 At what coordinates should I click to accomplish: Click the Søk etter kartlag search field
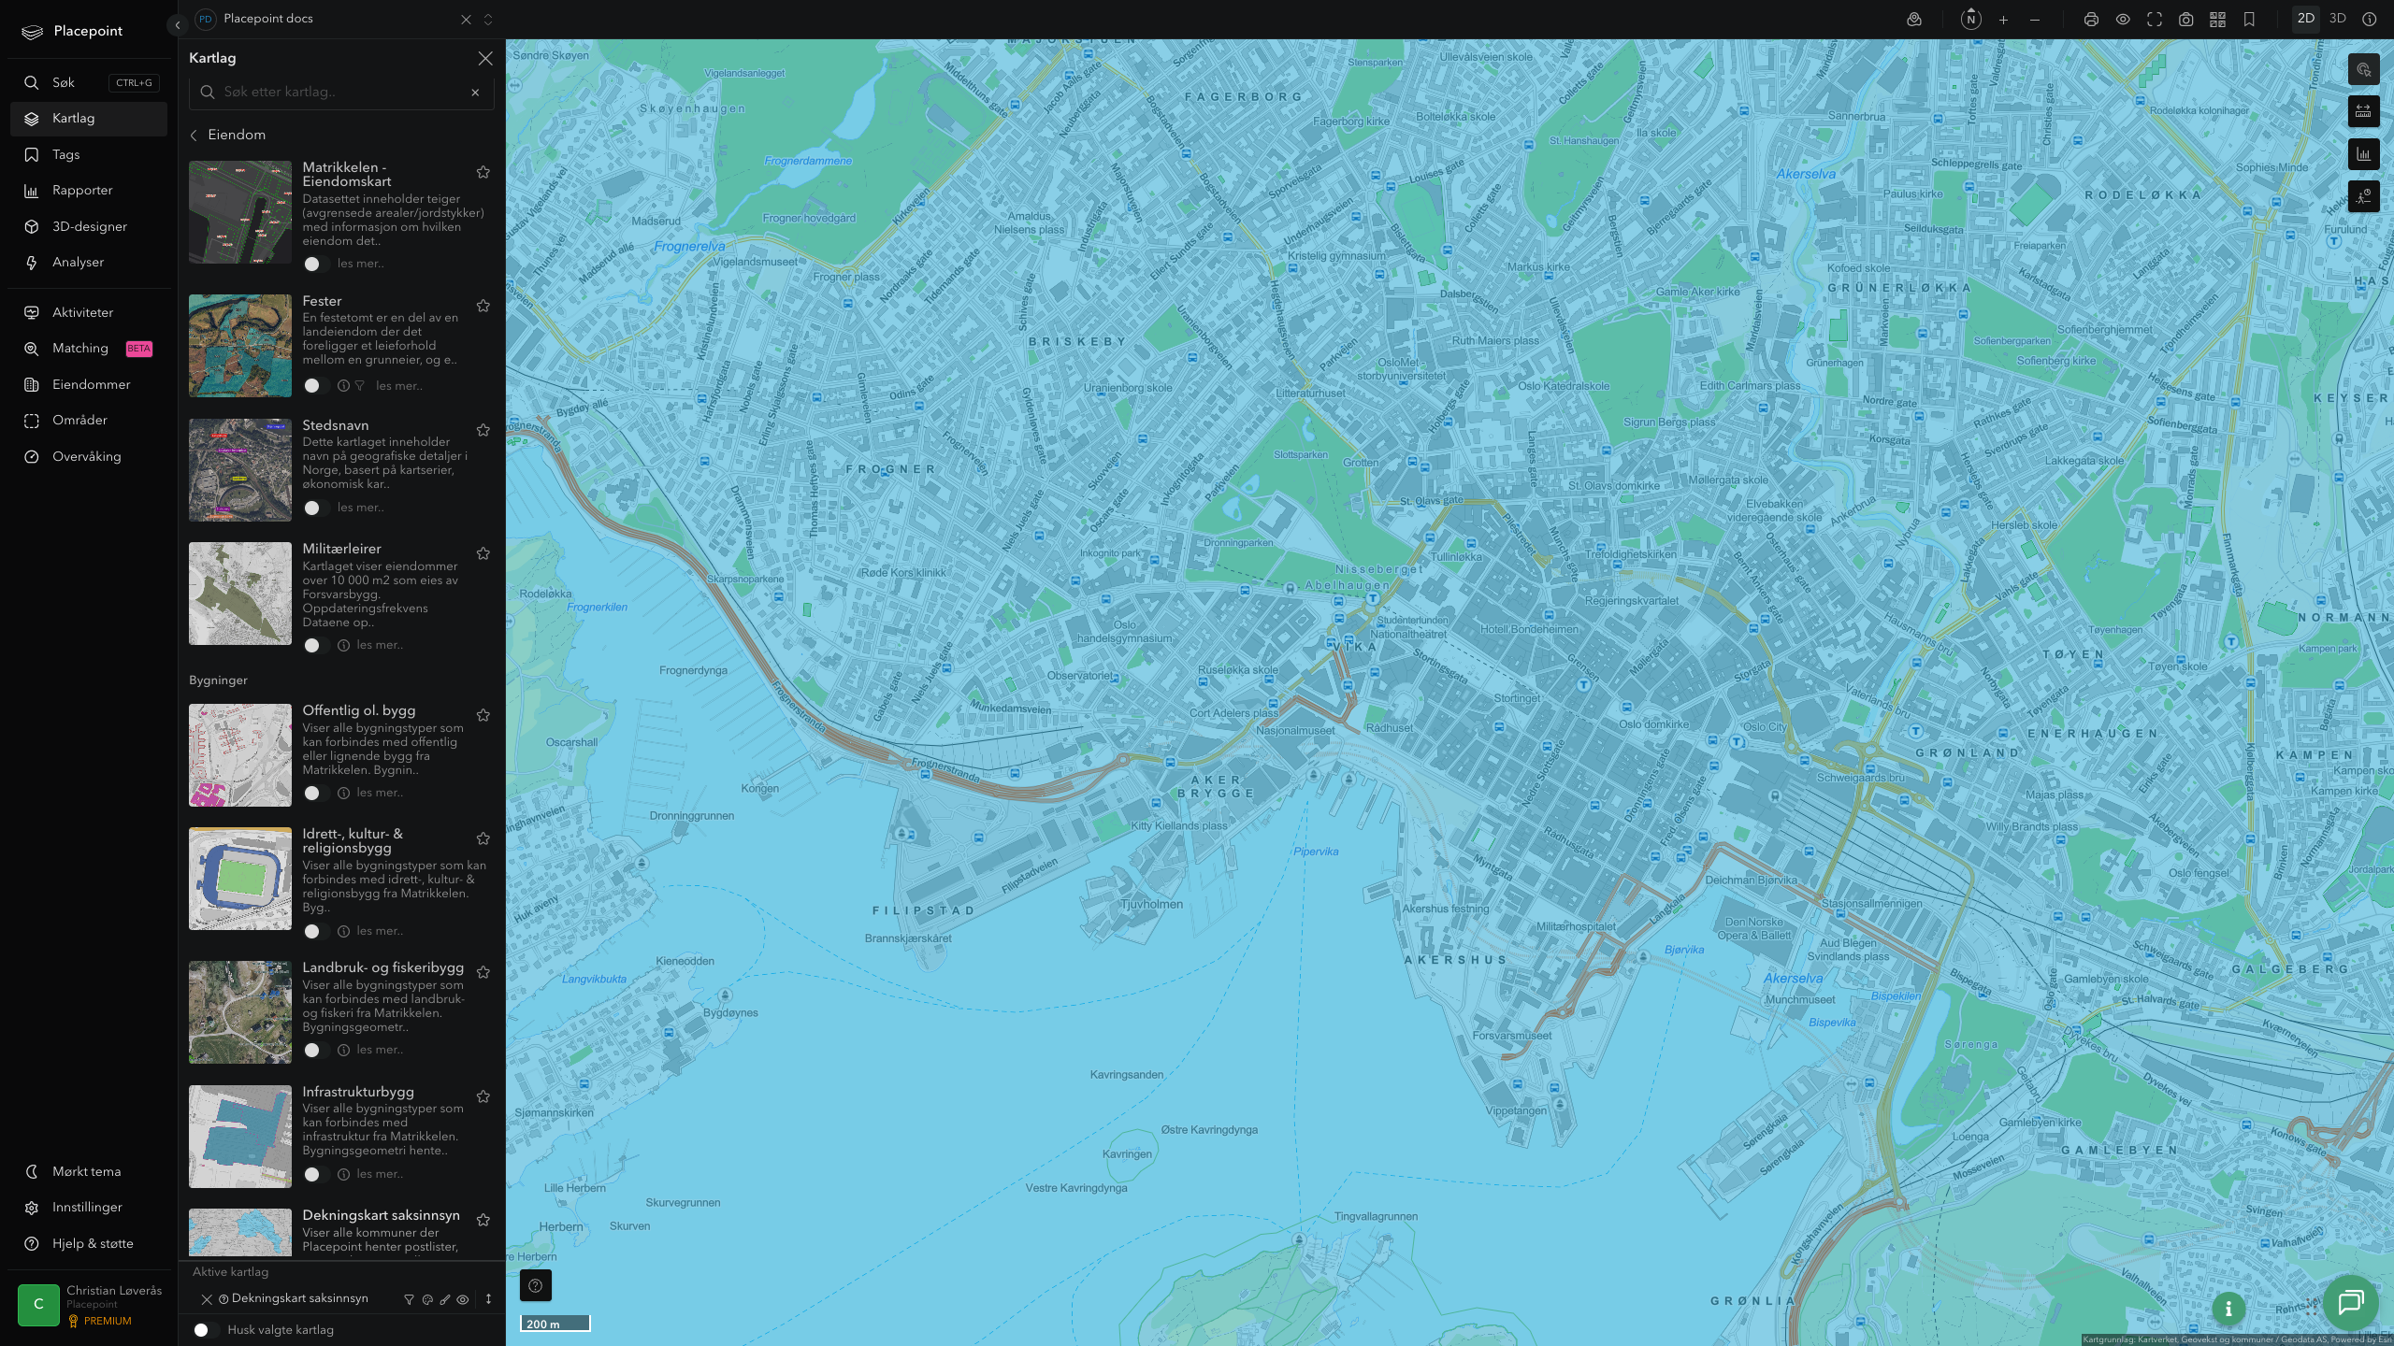pos(341,93)
